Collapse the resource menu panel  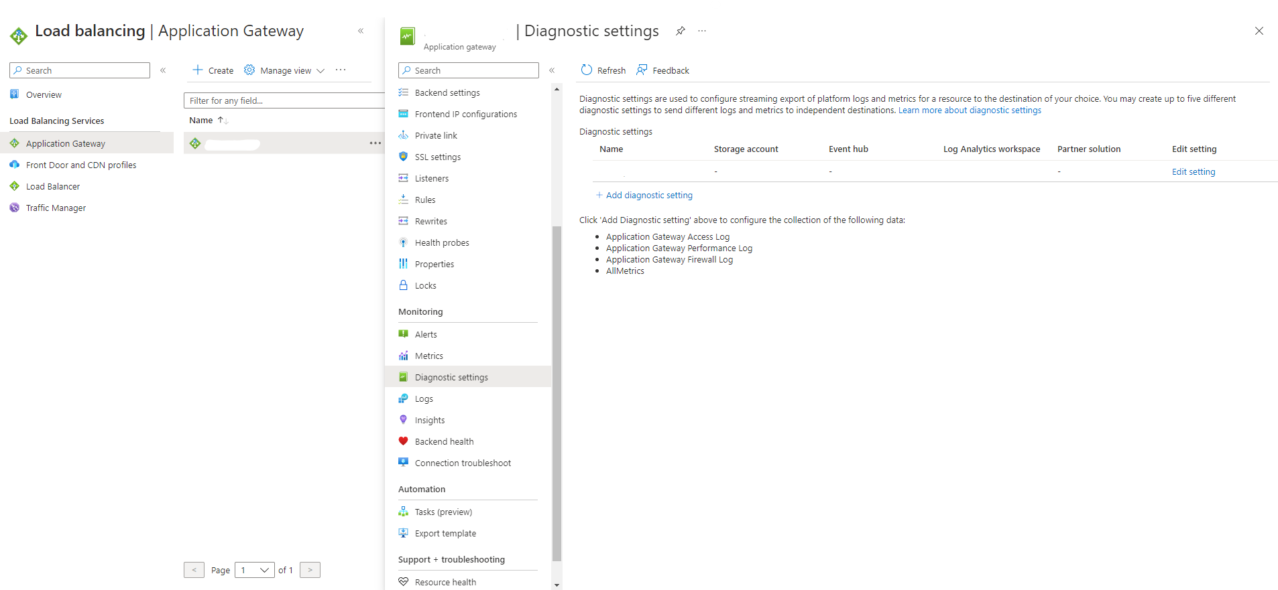click(552, 70)
